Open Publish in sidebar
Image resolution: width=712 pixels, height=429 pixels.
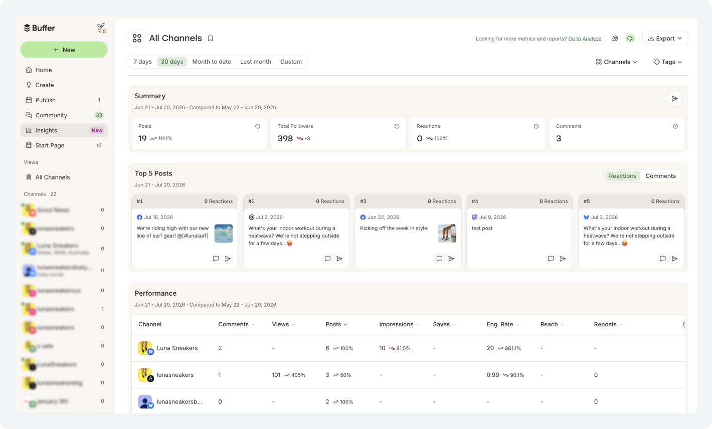pos(64,100)
